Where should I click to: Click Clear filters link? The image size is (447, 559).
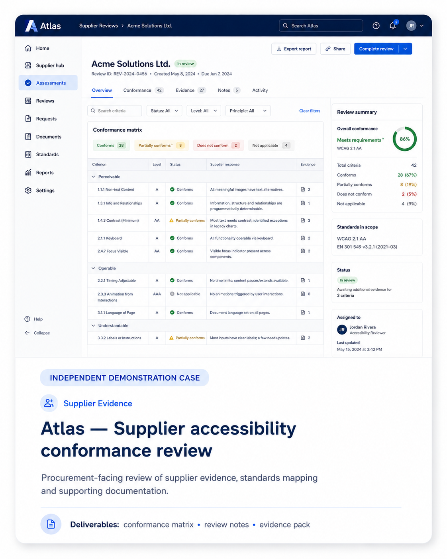310,111
